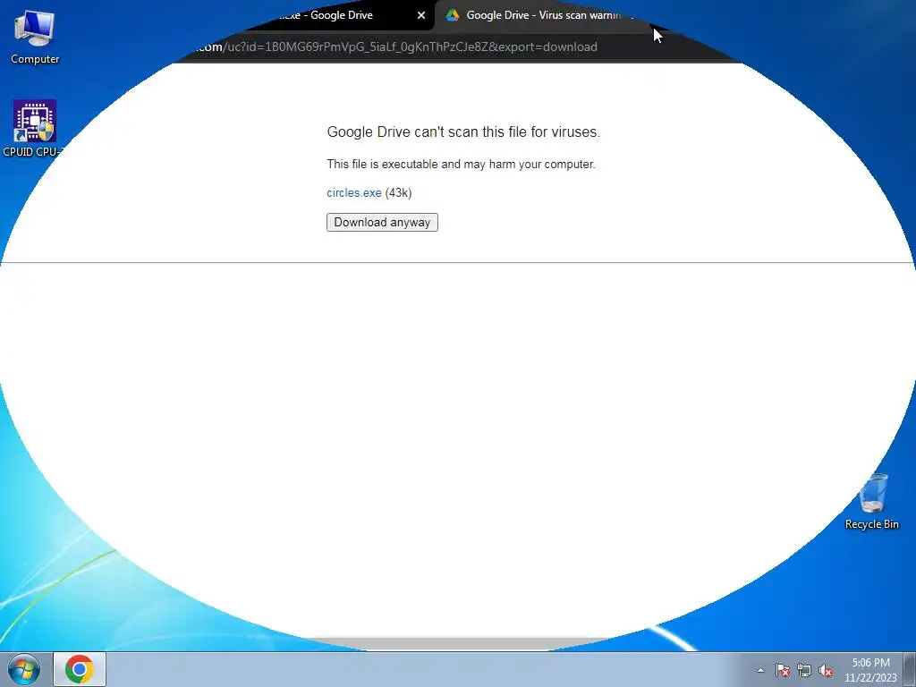
Task: Click the network status tray icon
Action: (804, 670)
